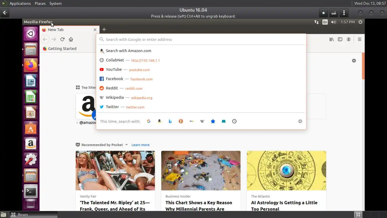Viewport: 387px width, 218px height.
Task: Expand the Recommended by Pocket chevron
Action: [x=126, y=145]
